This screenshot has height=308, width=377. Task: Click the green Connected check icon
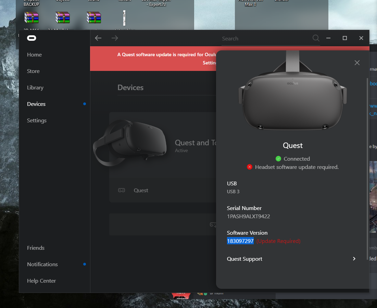click(x=278, y=159)
